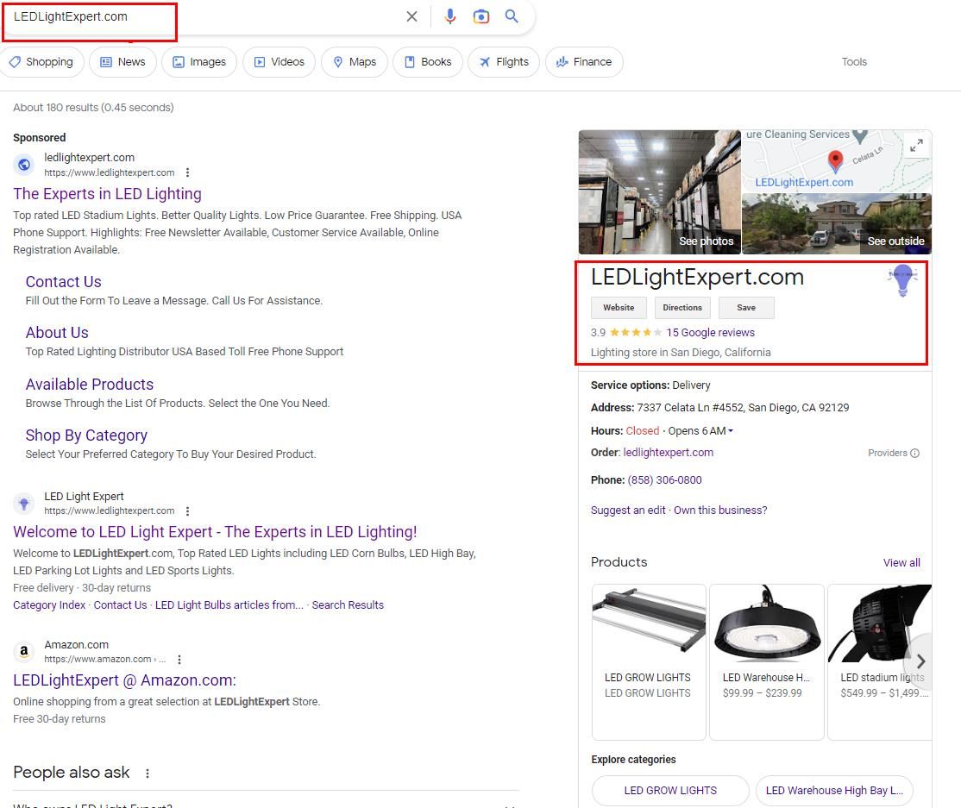This screenshot has width=961, height=808.
Task: Switch to the Maps tab
Action: pos(355,62)
